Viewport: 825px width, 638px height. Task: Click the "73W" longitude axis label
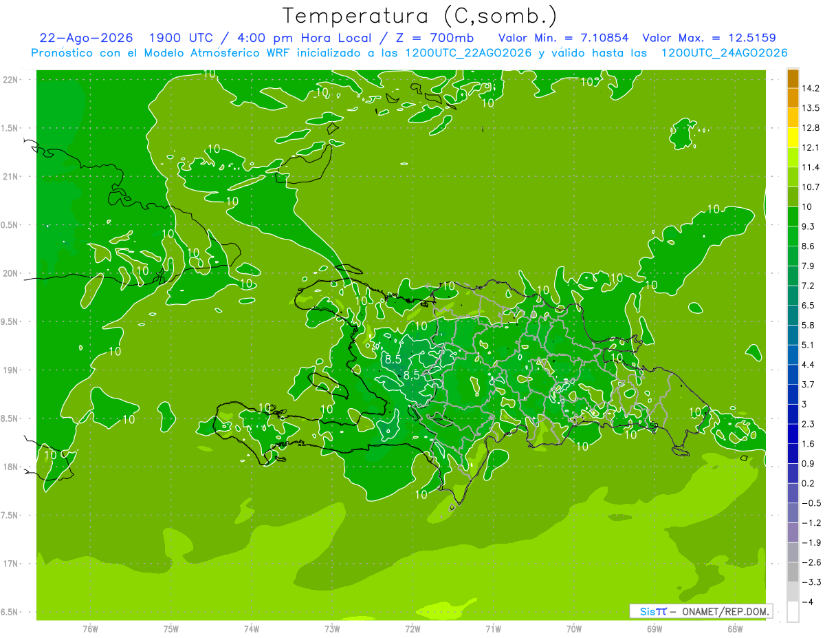pos(332,629)
